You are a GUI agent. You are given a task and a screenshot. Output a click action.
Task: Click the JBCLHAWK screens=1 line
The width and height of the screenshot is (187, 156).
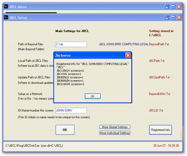coord(70,84)
